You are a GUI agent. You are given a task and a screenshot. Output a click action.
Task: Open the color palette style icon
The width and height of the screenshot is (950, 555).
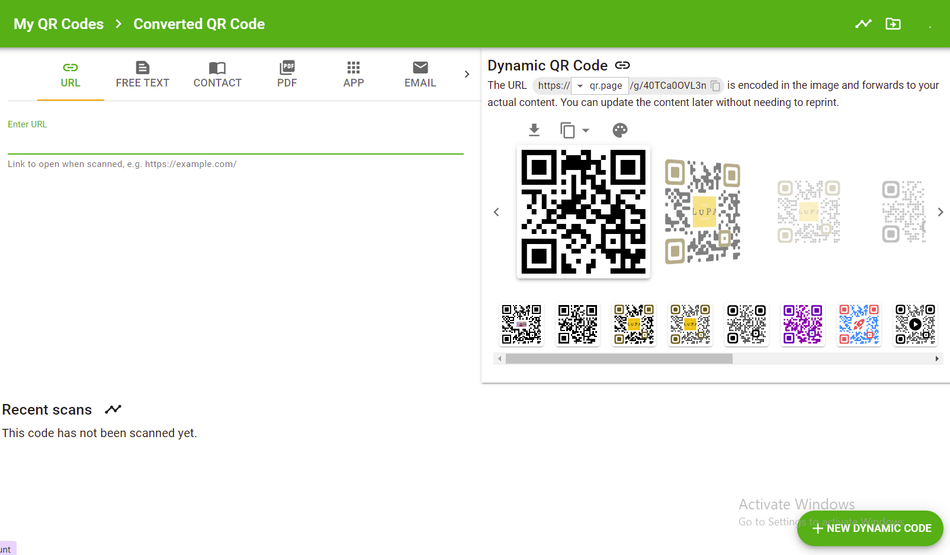point(620,130)
